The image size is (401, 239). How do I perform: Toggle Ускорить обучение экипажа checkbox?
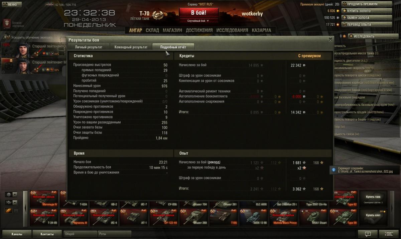(x=8, y=37)
